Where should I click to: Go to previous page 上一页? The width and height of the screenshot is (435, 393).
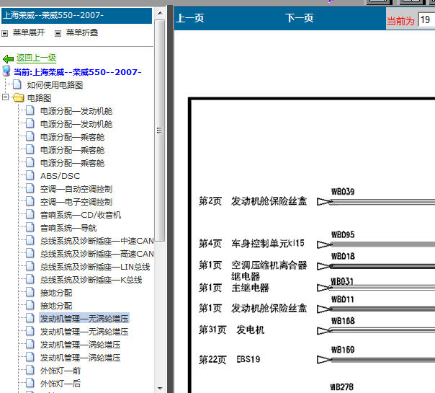coord(190,18)
